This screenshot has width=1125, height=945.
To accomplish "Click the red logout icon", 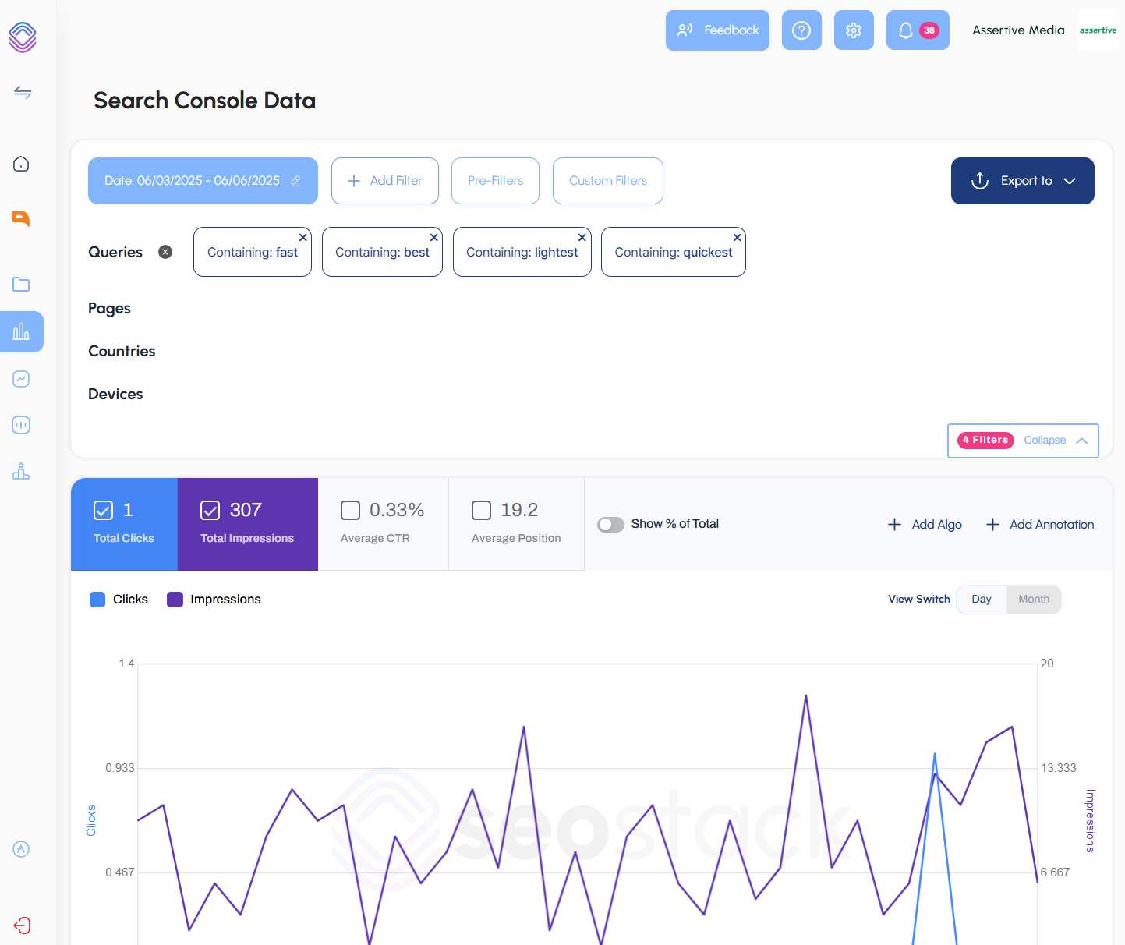I will pos(21,926).
